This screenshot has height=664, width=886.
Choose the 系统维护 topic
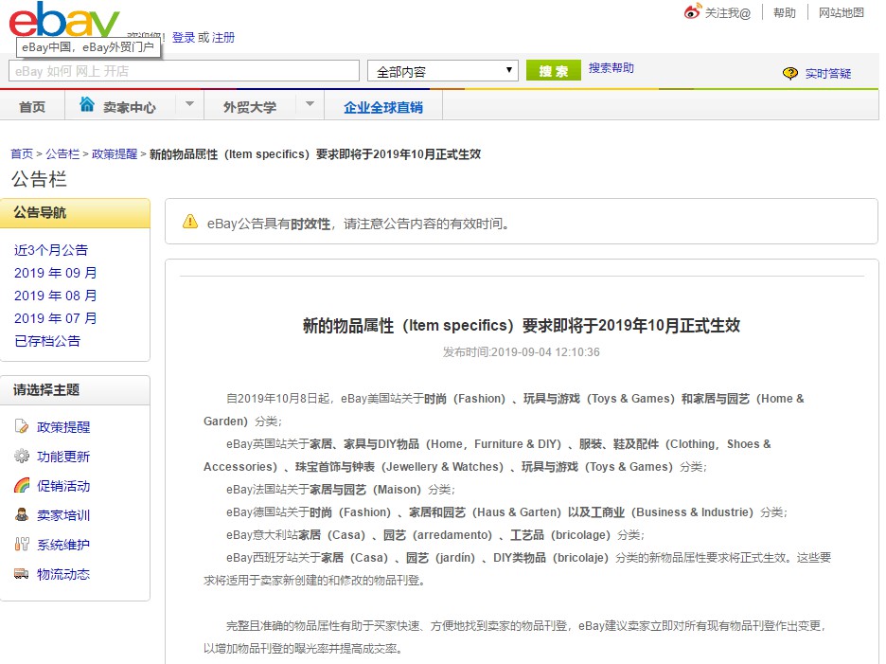click(x=63, y=545)
